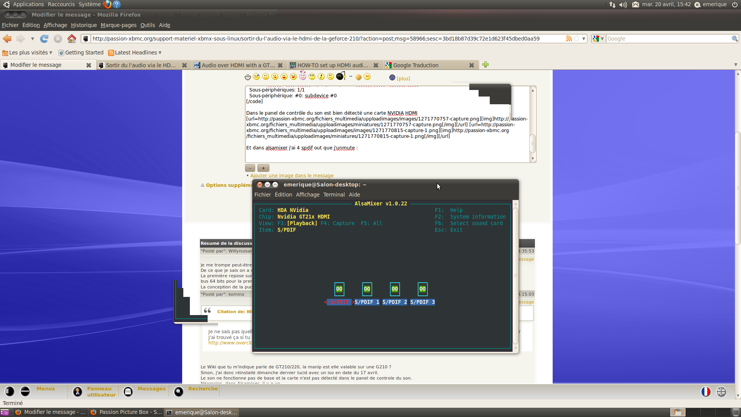Open the Panneau utilisateur link
This screenshot has height=417, width=741.
coord(101,392)
